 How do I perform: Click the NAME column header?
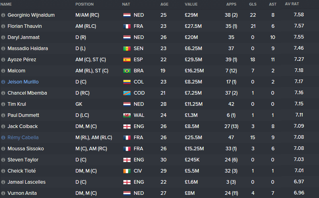point(6,4)
